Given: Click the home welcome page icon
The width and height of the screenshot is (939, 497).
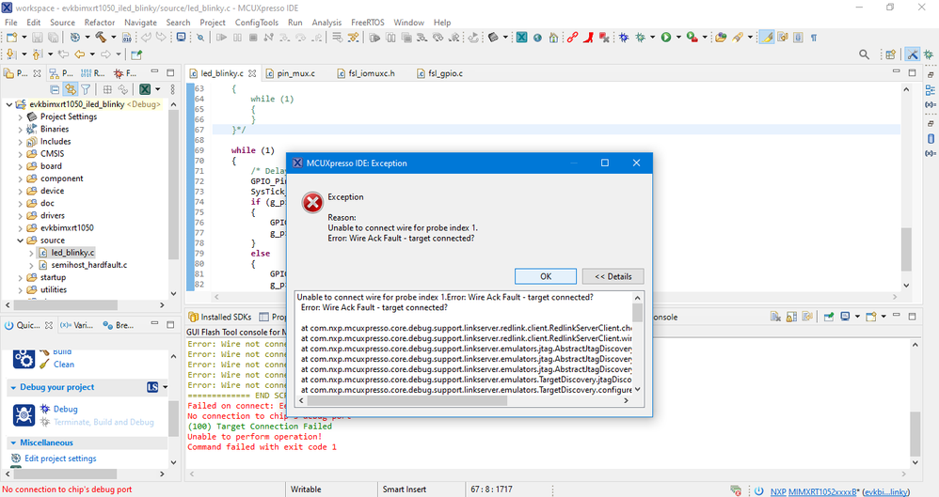Looking at the screenshot, I should click(554, 37).
